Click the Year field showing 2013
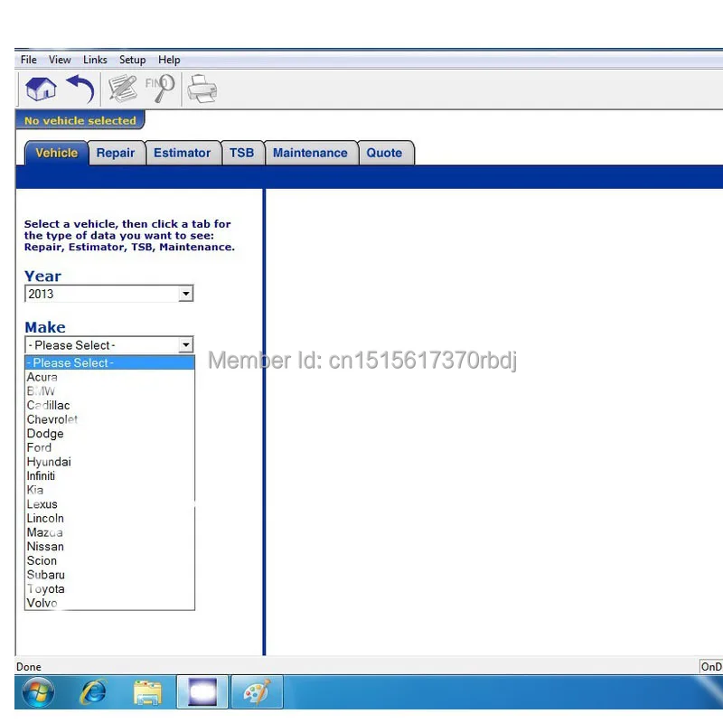The height and width of the screenshot is (723, 723). [108, 294]
